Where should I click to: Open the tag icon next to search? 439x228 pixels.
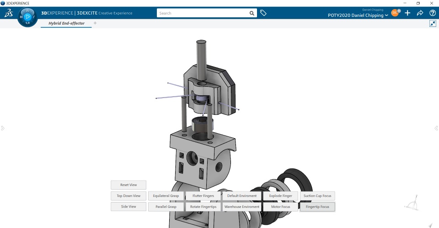pyautogui.click(x=263, y=13)
